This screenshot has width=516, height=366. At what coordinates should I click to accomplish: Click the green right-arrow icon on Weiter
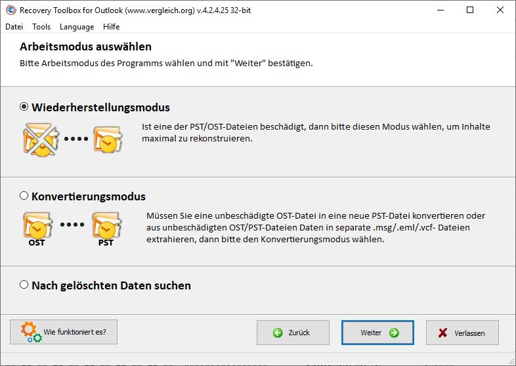(394, 333)
